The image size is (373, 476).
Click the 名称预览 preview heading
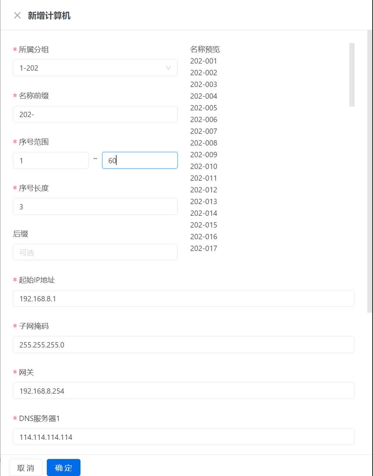pyautogui.click(x=205, y=49)
